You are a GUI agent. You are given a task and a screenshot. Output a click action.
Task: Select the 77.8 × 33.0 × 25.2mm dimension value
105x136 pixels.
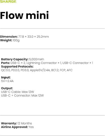click(x=33, y=37)
